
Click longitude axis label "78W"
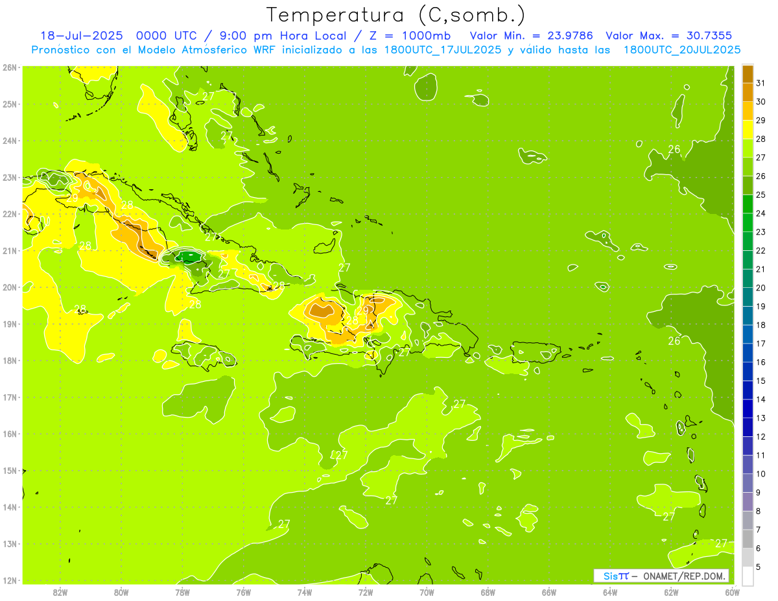point(182,592)
